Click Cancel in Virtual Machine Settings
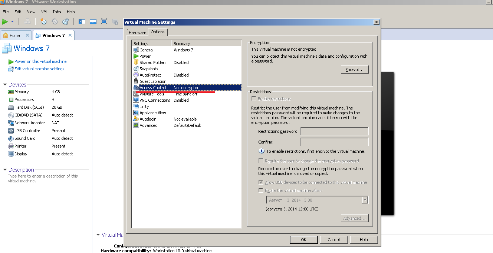 pyautogui.click(x=333, y=240)
